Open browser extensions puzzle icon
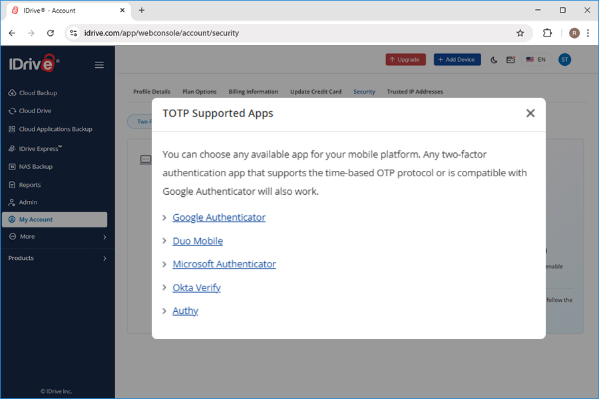 click(x=548, y=33)
